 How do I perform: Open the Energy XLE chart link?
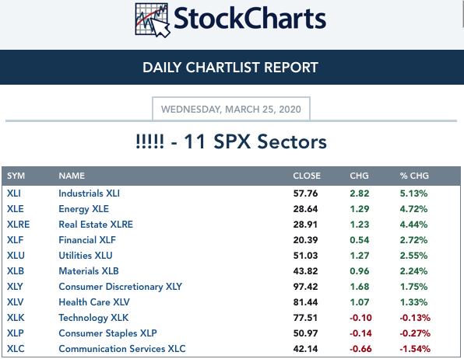[83, 209]
